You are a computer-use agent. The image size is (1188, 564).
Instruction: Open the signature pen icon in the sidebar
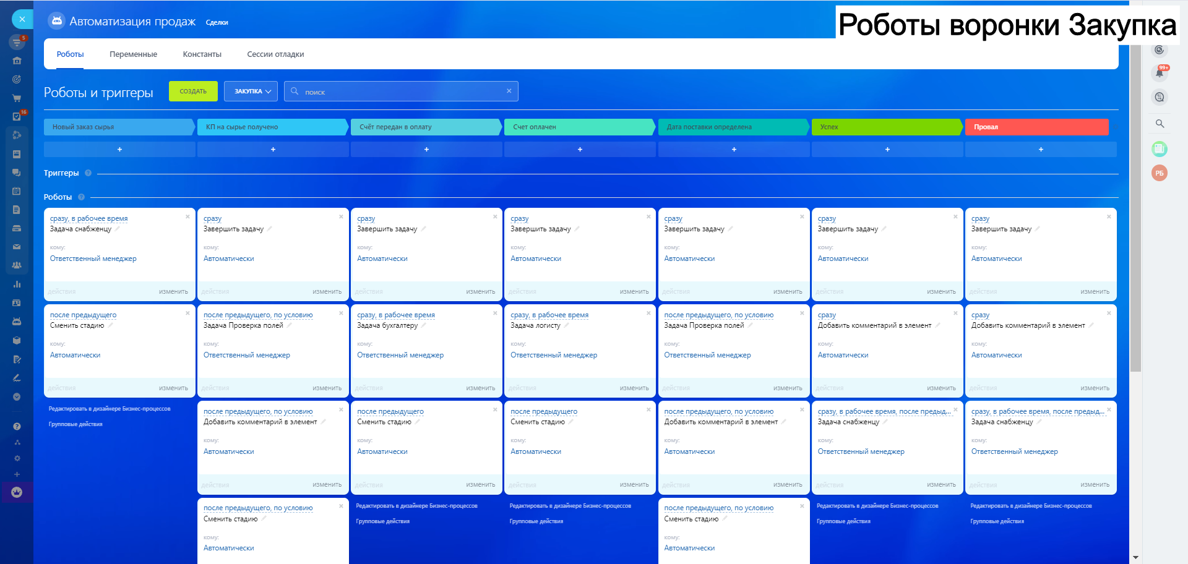(17, 378)
